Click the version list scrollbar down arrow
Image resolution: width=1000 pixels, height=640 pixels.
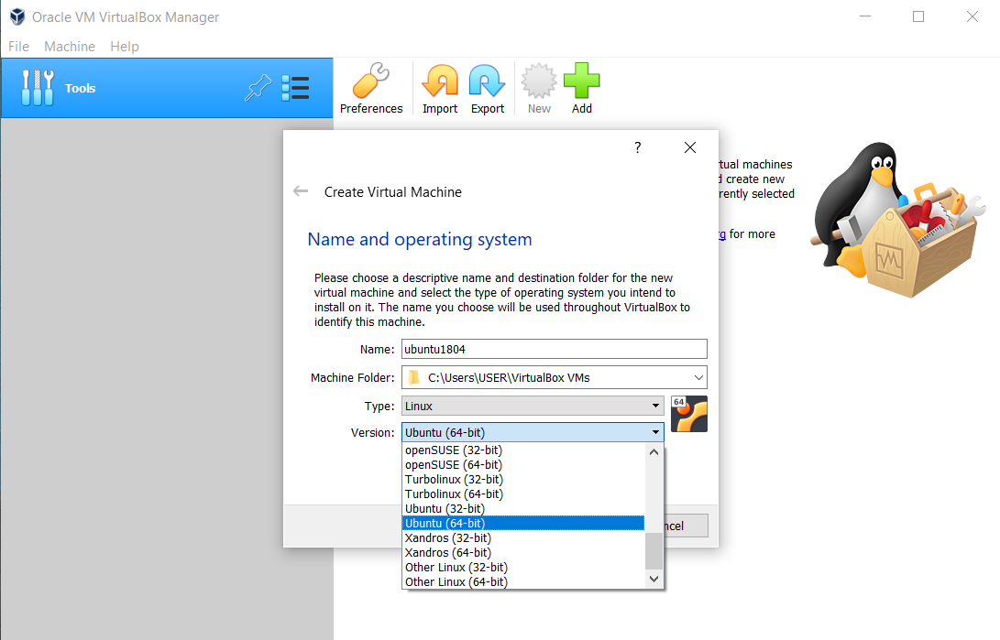(654, 579)
